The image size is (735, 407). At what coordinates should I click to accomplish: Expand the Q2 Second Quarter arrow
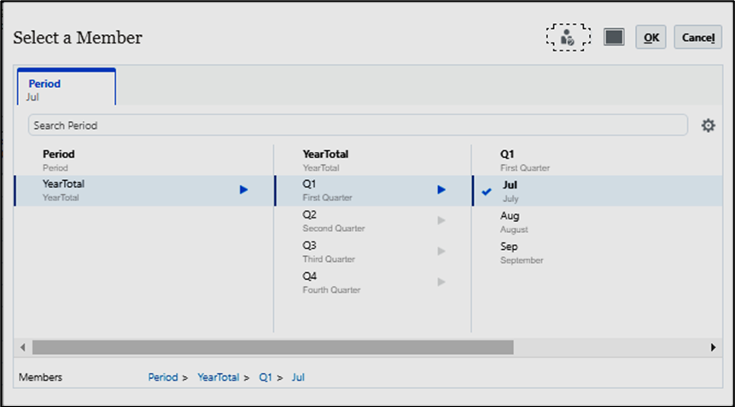pos(441,220)
